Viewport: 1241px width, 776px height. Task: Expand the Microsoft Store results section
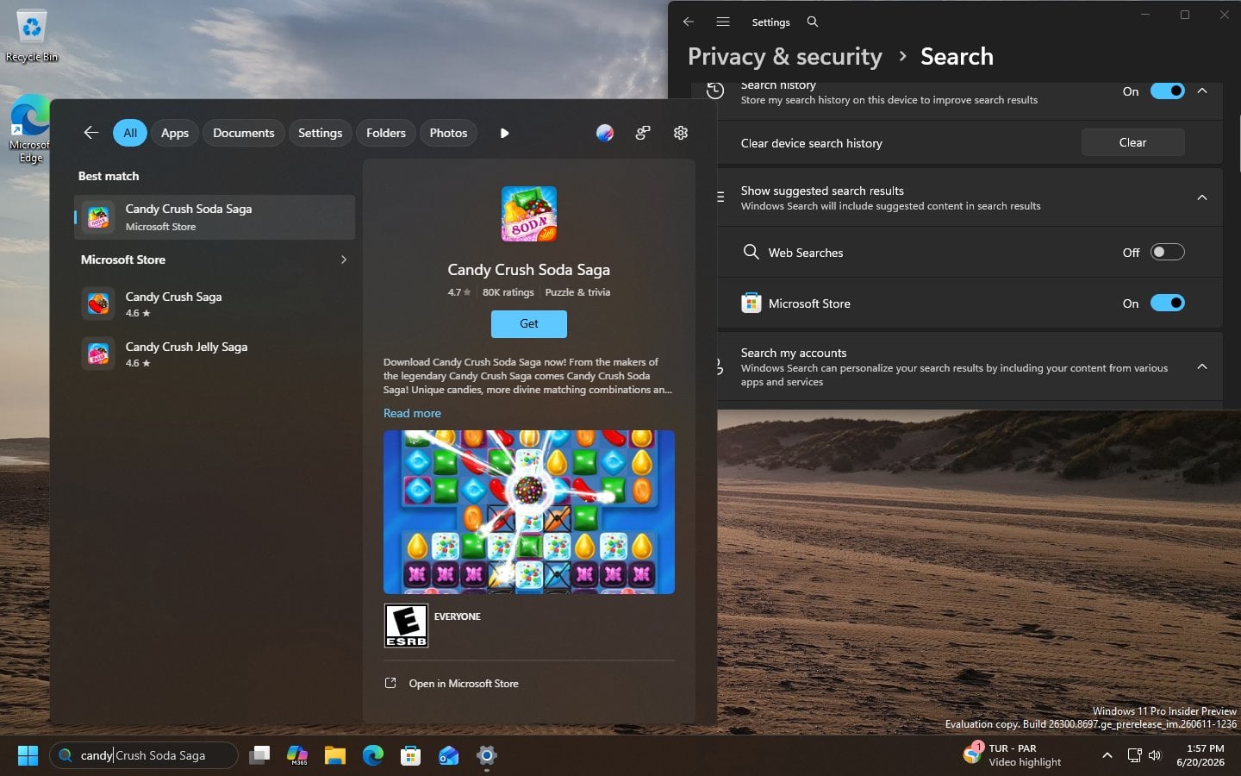point(344,260)
